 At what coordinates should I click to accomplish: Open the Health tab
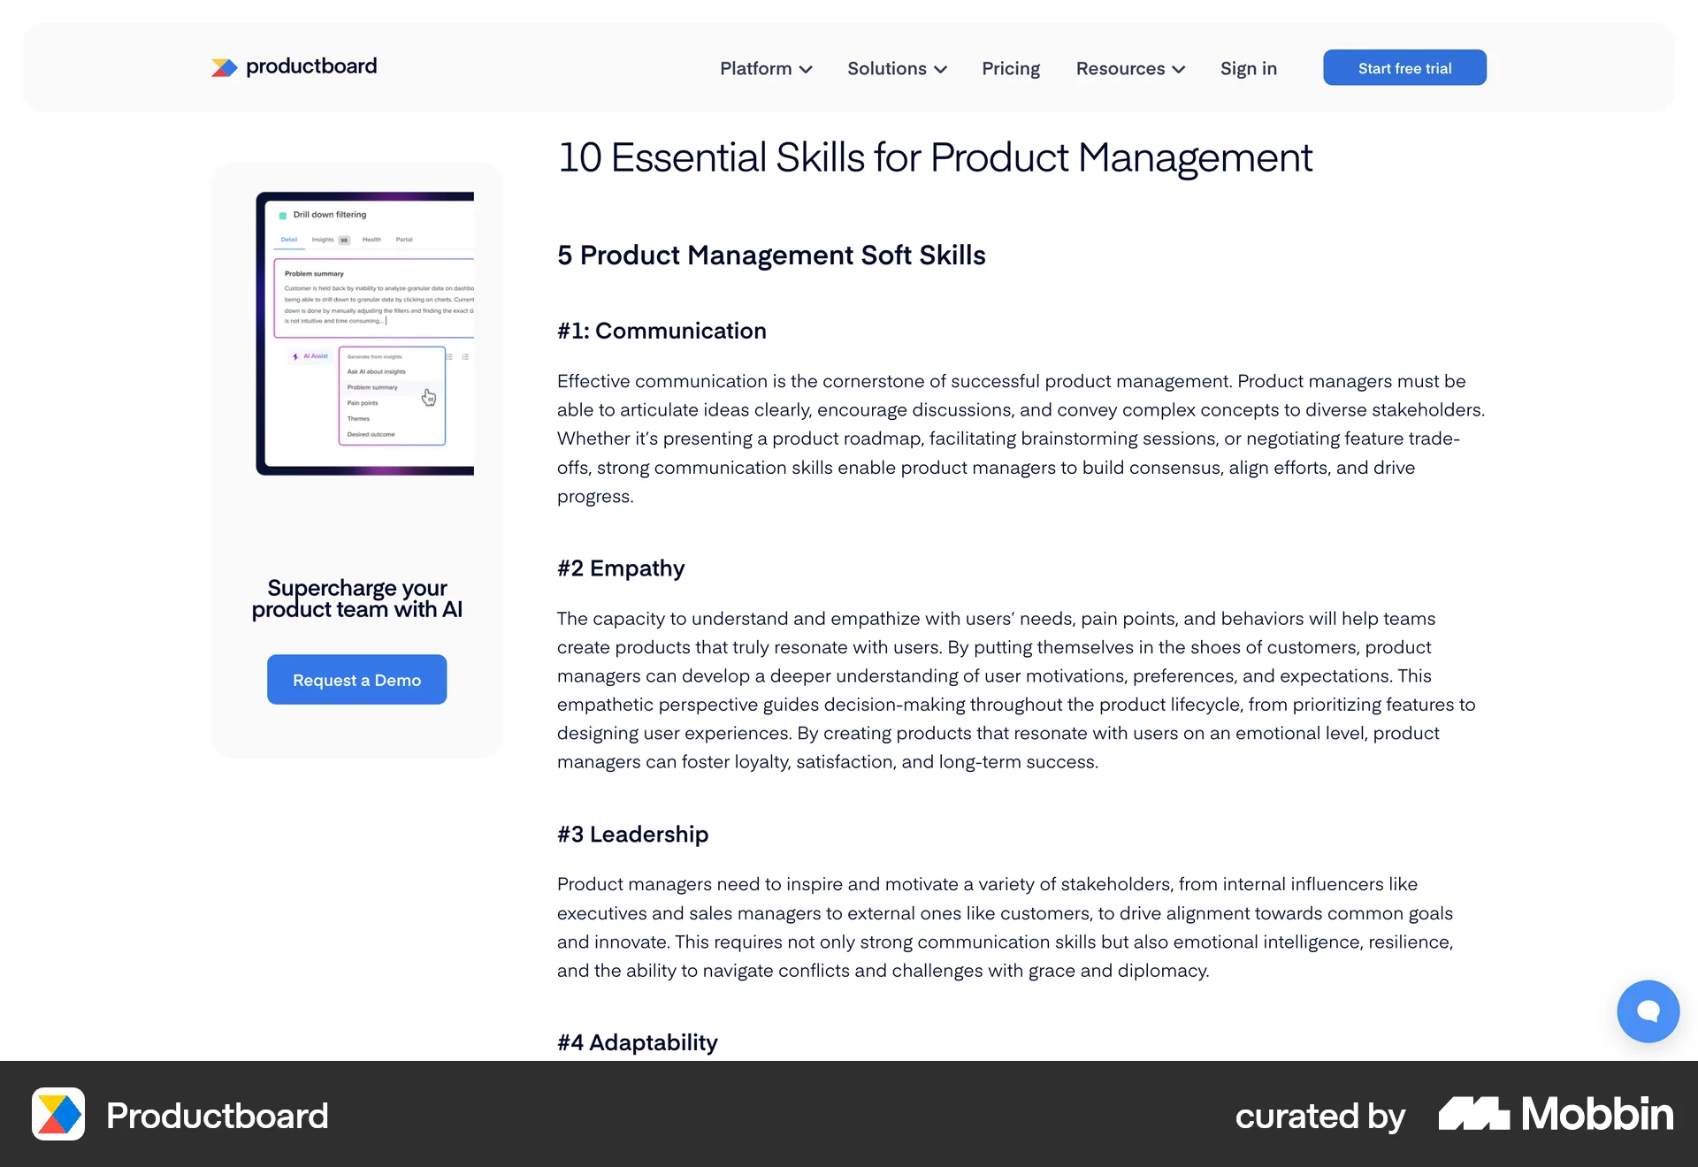point(372,240)
